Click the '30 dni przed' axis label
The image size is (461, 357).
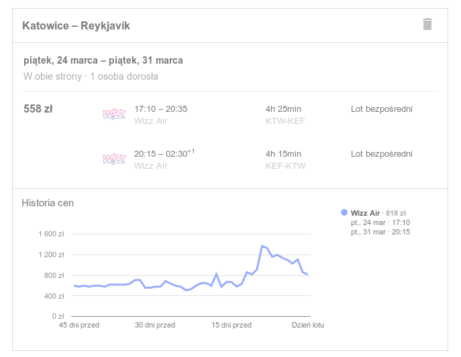click(155, 325)
